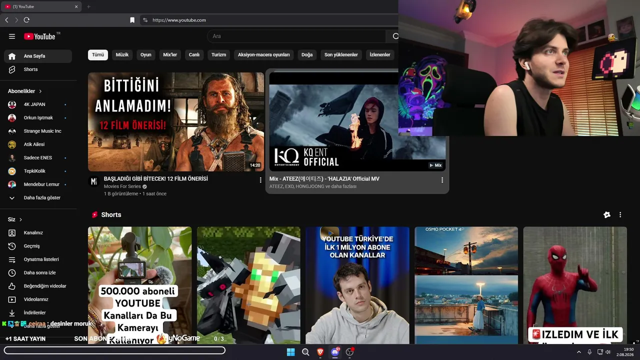
Task: Click the Oynatma listeleri playlist icon
Action: pyautogui.click(x=12, y=259)
